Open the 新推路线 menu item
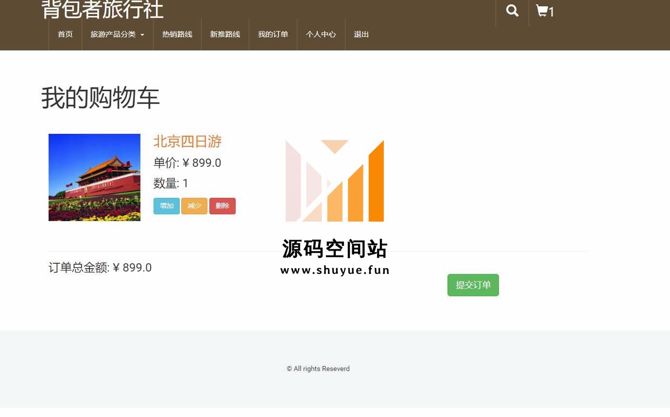 tap(225, 34)
